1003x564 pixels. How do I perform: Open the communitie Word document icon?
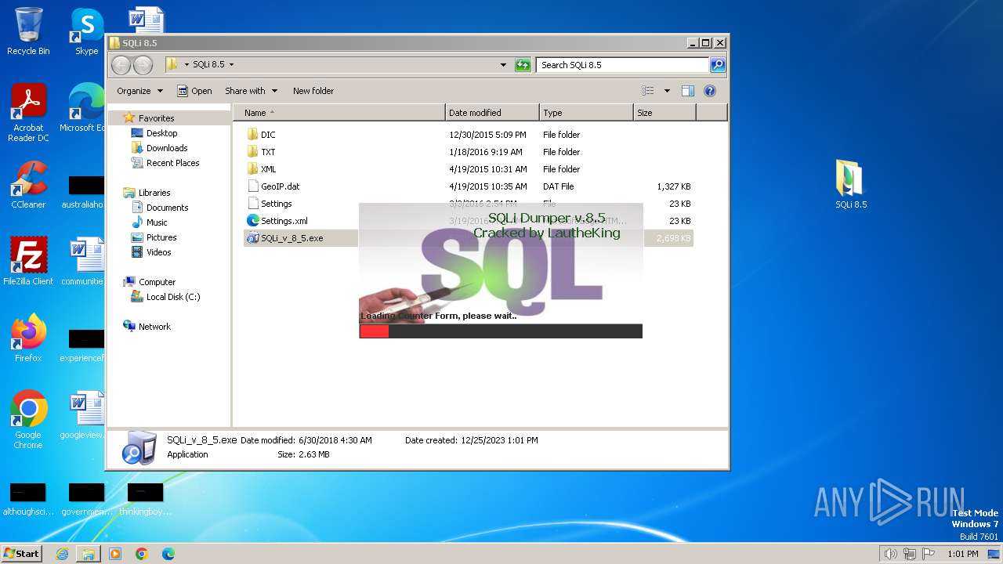(x=82, y=262)
